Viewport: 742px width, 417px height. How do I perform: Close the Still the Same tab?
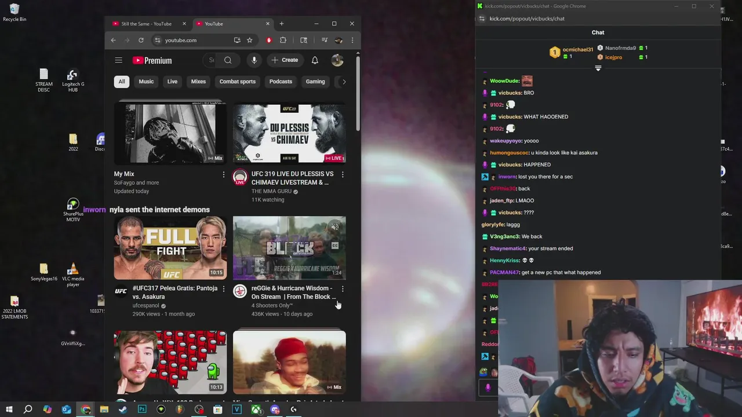click(184, 24)
